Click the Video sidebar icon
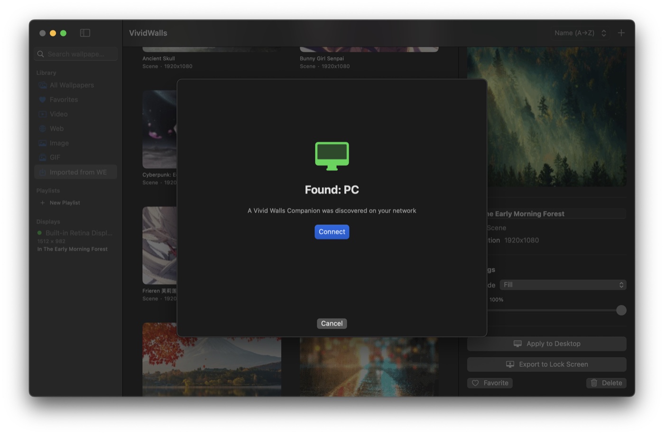 [43, 114]
